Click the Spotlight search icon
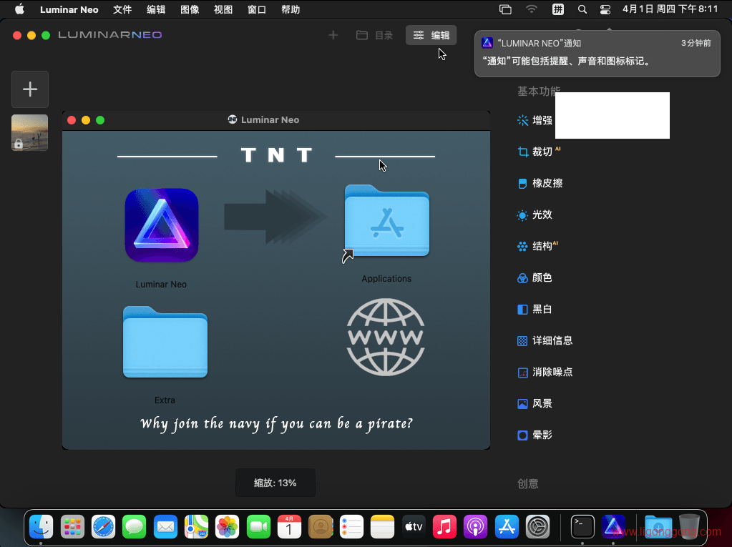The height and width of the screenshot is (547, 732). pos(582,9)
